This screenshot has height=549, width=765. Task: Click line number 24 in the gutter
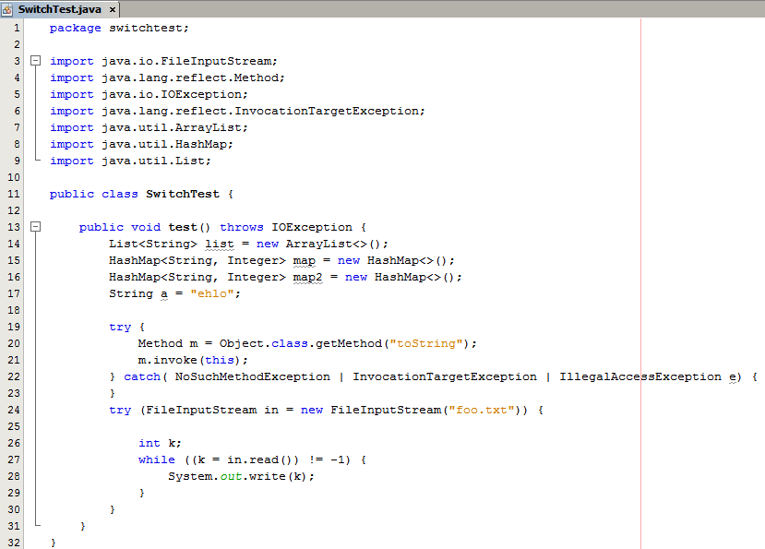pyautogui.click(x=13, y=410)
